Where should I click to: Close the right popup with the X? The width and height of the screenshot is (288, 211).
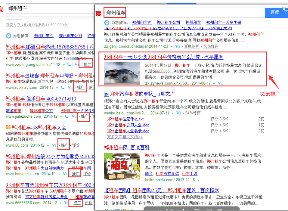284,9
